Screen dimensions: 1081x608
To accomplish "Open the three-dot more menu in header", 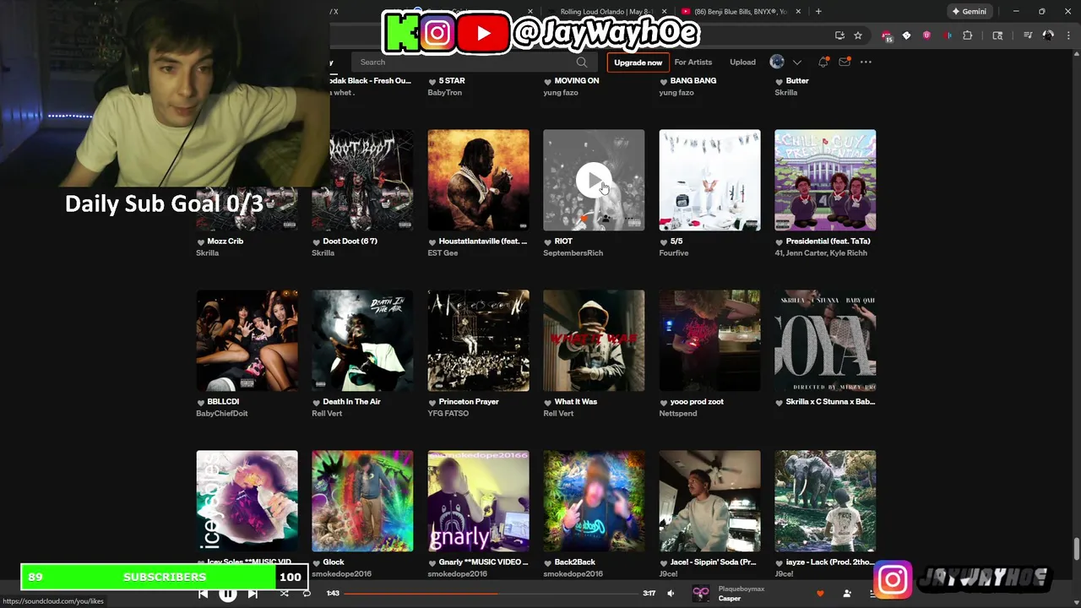I will coord(866,62).
